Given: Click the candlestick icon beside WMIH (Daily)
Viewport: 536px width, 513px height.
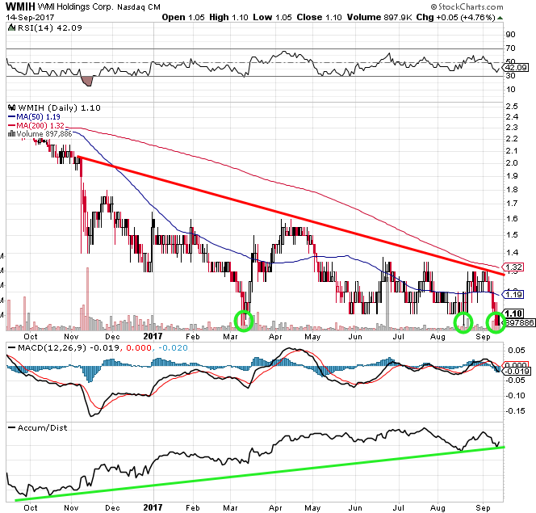Looking at the screenshot, I should click(12, 107).
